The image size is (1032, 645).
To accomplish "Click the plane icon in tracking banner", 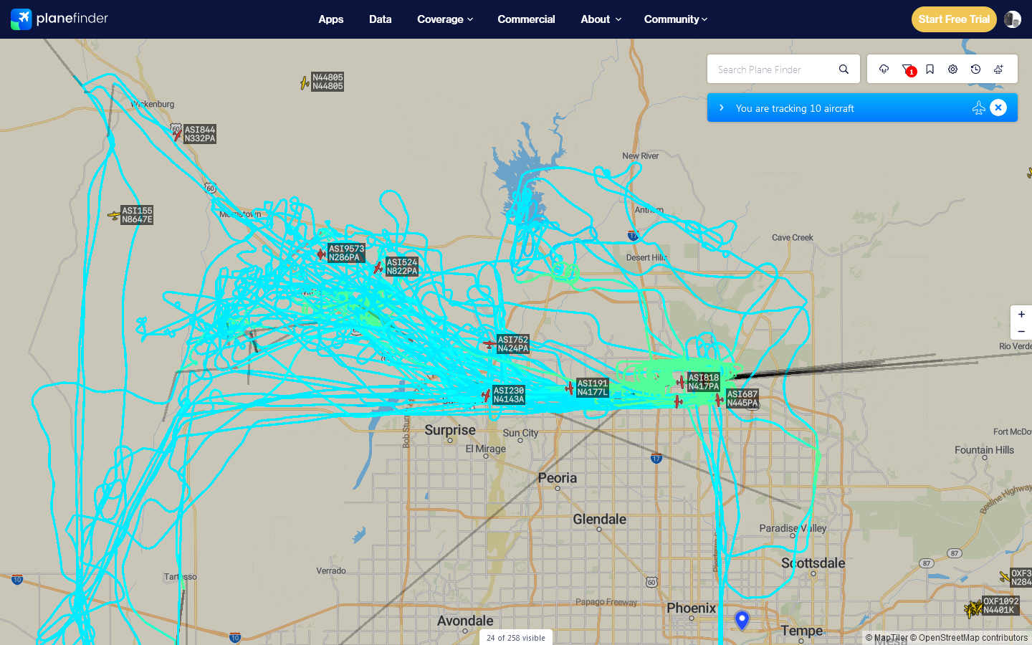I will click(978, 107).
